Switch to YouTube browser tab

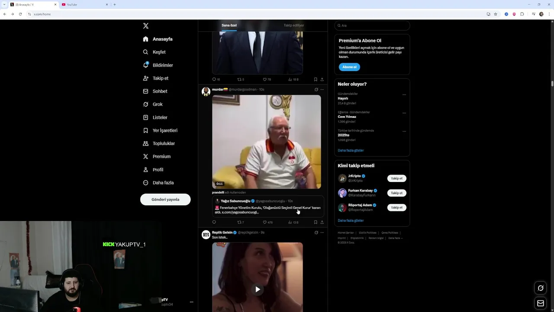[x=85, y=4]
